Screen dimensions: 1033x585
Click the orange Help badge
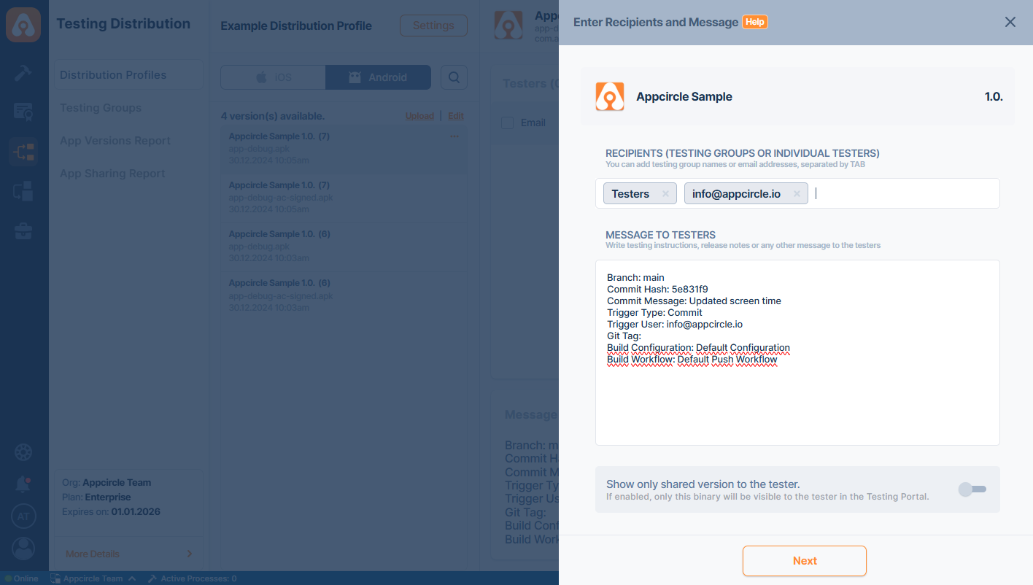(755, 22)
